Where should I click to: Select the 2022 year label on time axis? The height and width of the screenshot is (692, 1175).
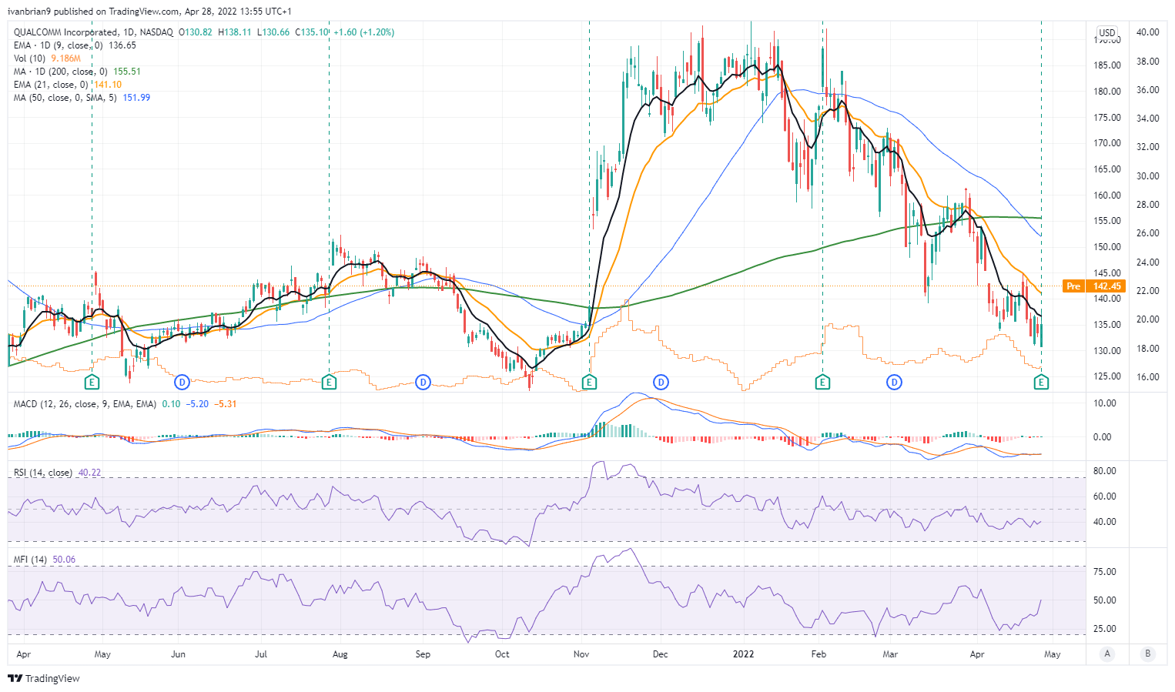click(x=743, y=654)
